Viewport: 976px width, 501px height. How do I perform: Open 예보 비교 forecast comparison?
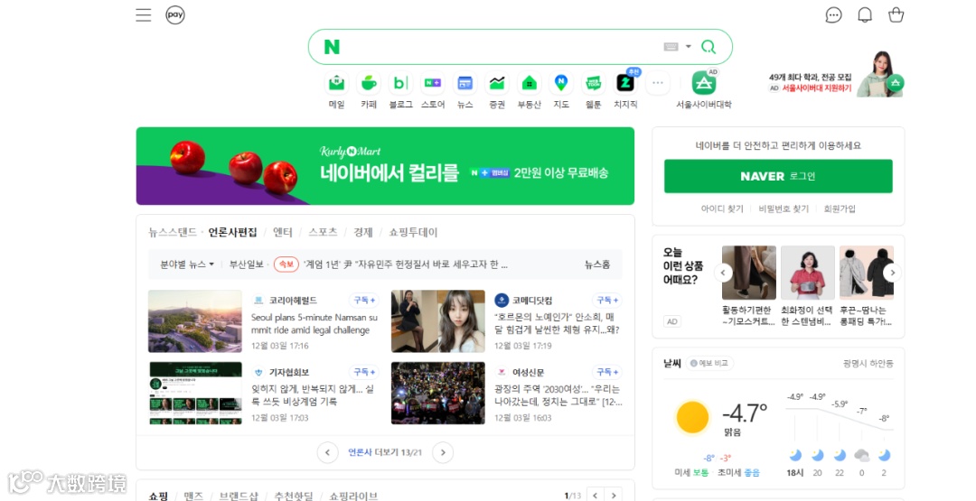coord(709,363)
